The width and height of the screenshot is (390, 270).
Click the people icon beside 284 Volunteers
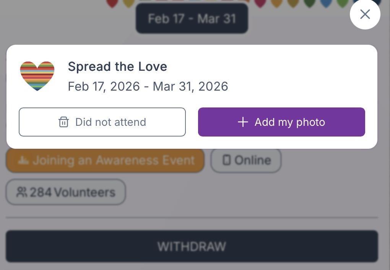click(21, 192)
